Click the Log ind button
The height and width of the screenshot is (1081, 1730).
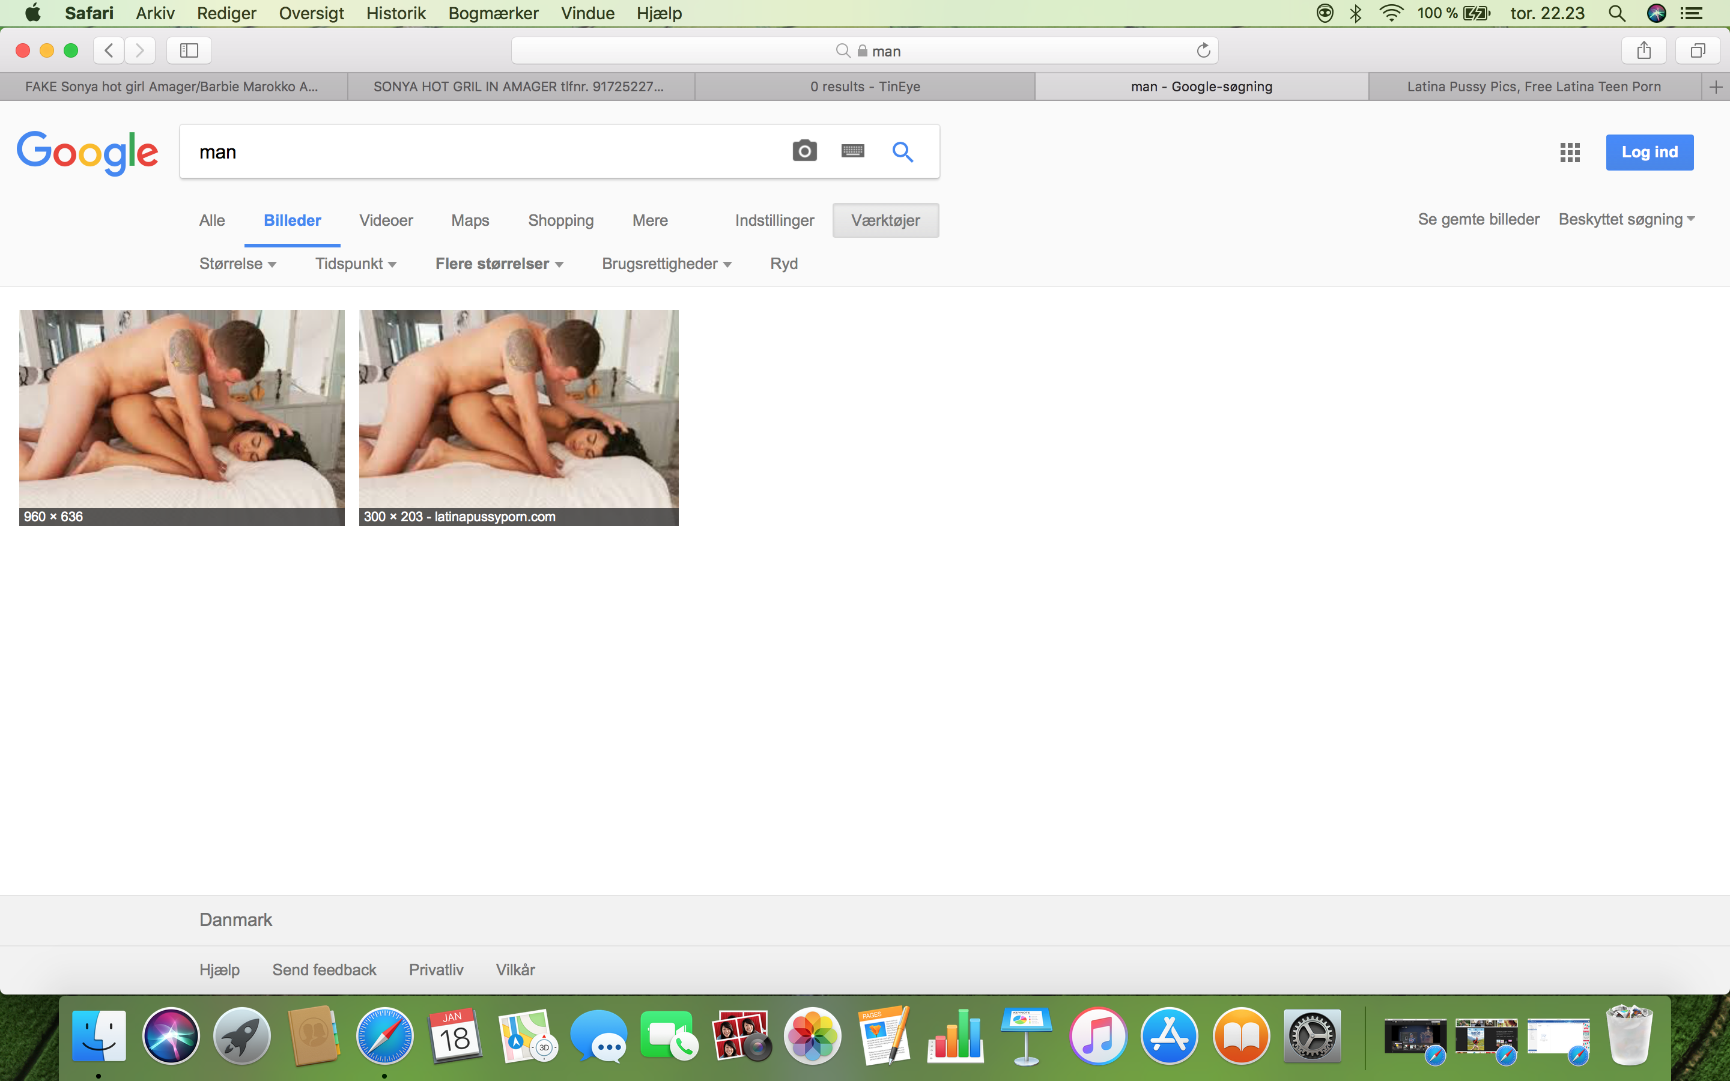pyautogui.click(x=1650, y=151)
